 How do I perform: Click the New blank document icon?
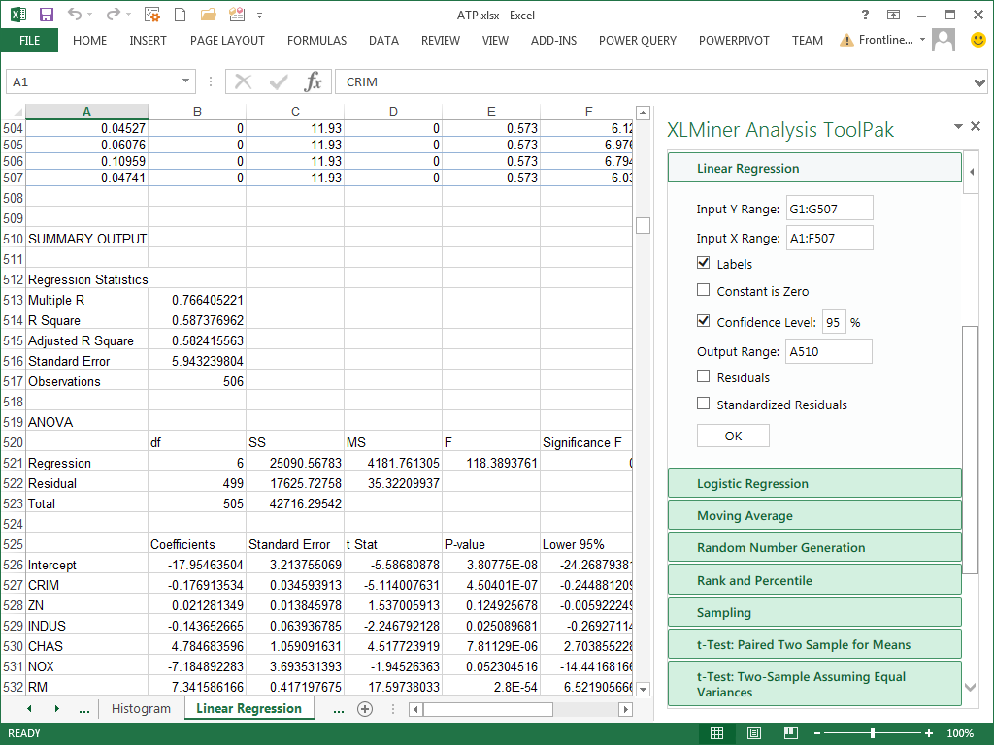(x=180, y=15)
